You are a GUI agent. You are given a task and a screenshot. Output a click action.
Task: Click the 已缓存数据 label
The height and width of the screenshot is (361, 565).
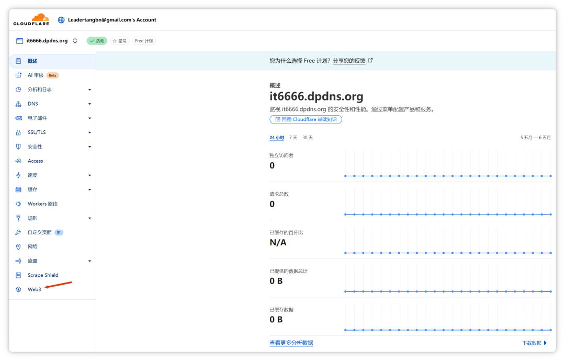281,310
